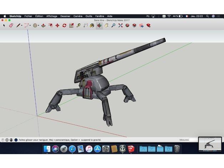Open the Applications folder in the Dock
224x168 pixels.
(143, 149)
